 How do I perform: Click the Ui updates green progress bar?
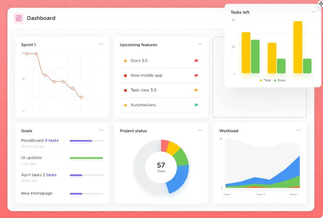(x=86, y=158)
